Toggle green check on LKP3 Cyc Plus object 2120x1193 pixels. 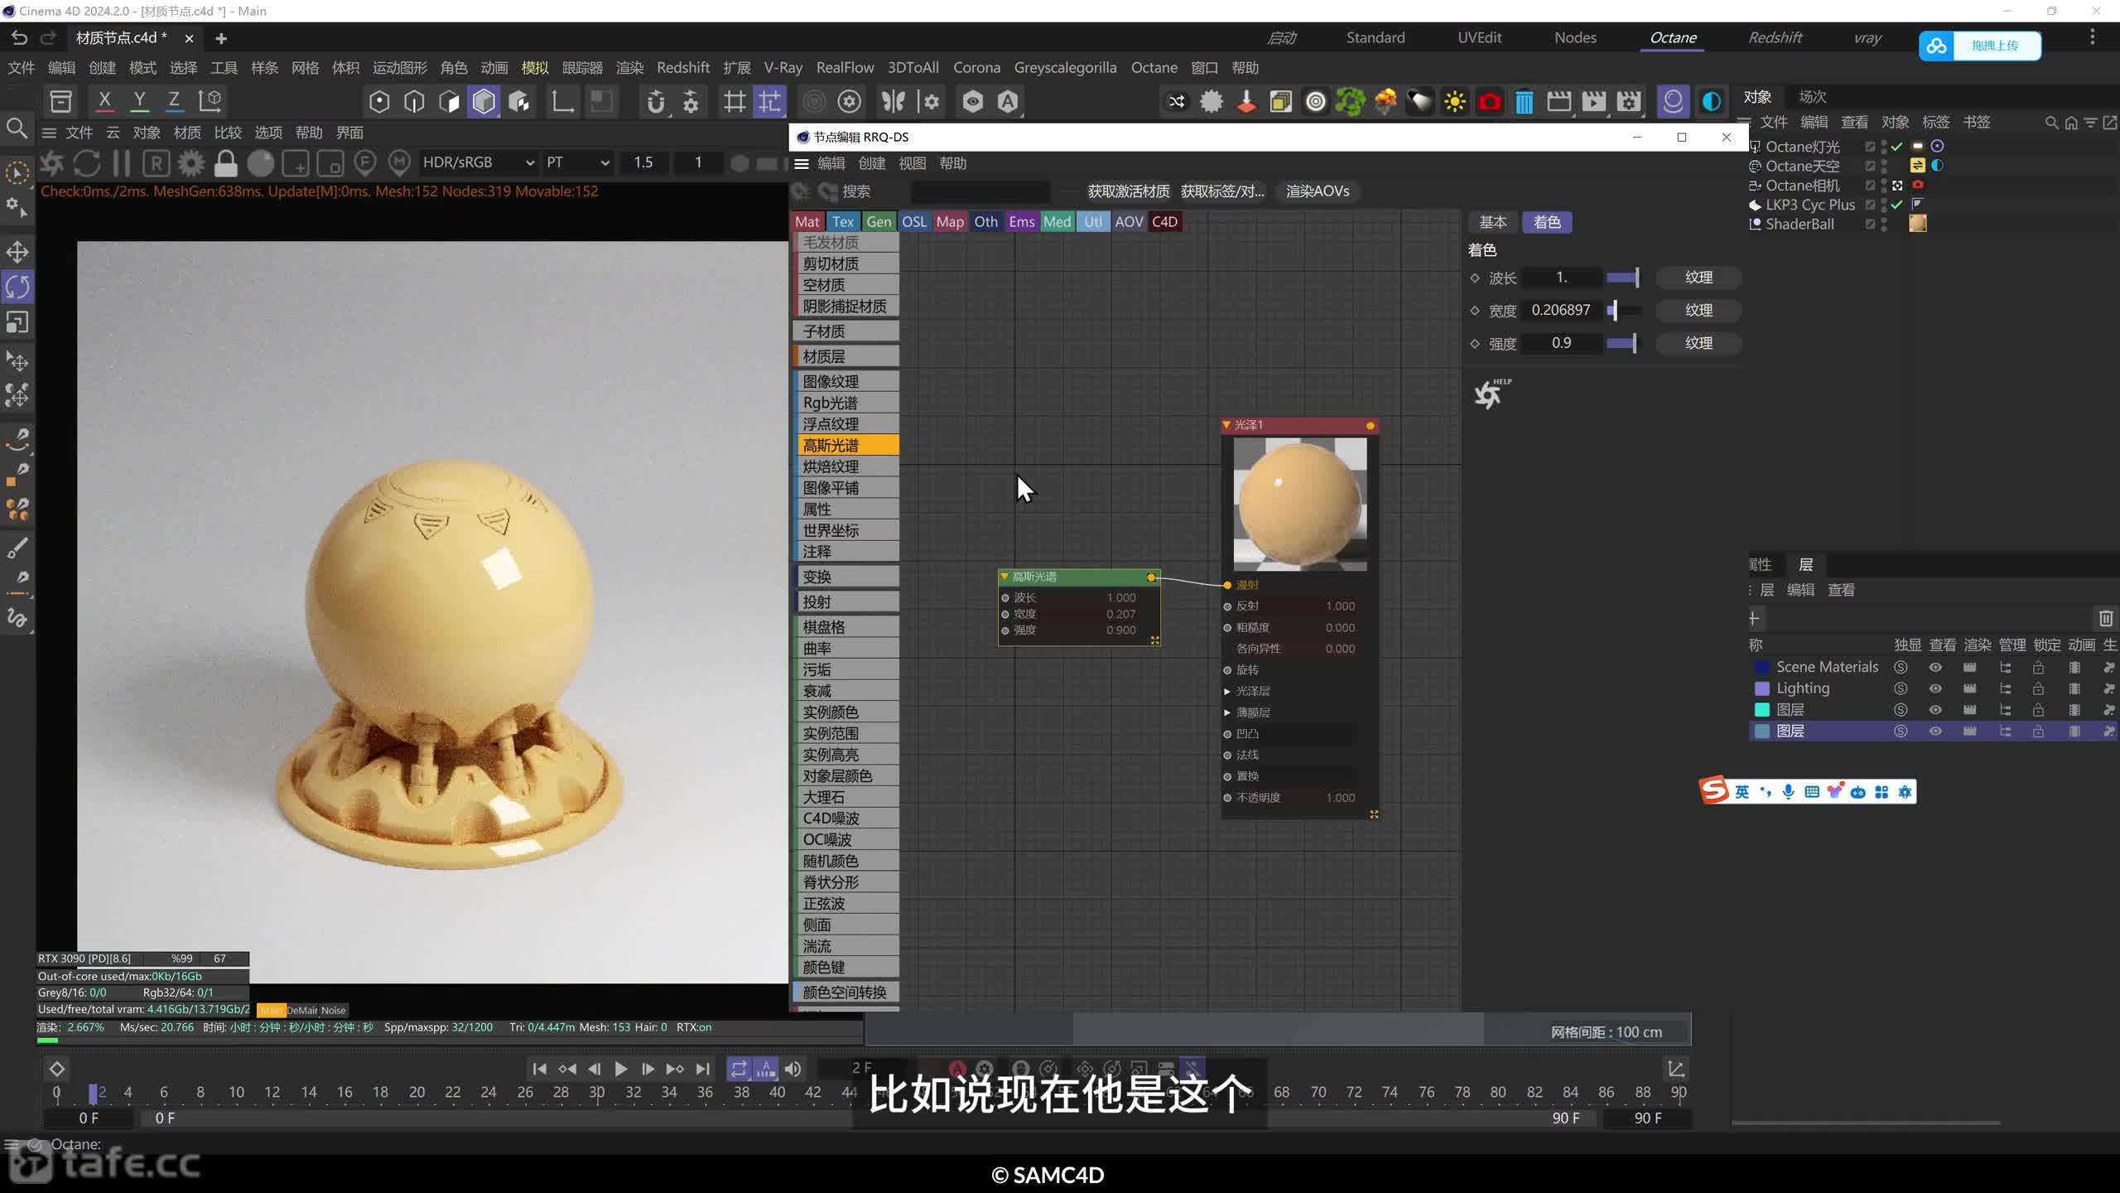click(1896, 205)
